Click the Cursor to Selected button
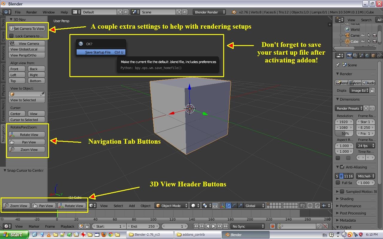This screenshot has height=239, width=383. [x=27, y=119]
